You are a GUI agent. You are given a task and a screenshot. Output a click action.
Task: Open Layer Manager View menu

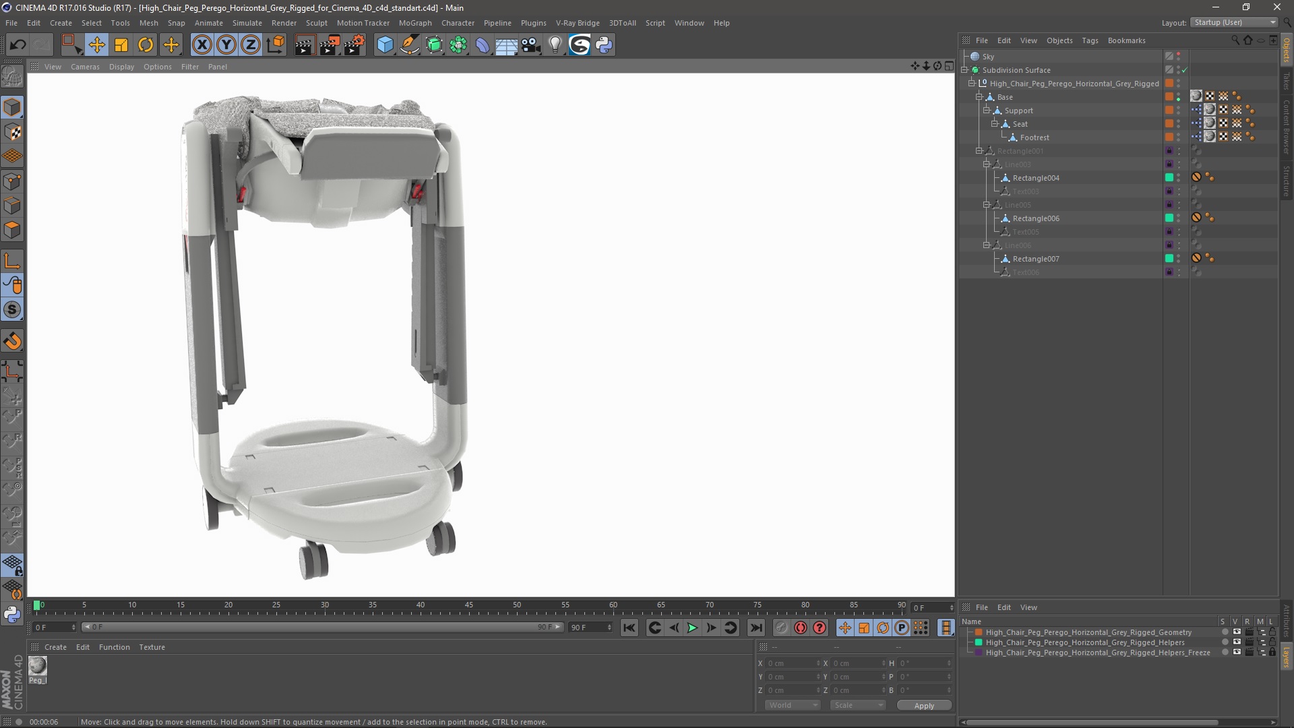coord(1028,607)
